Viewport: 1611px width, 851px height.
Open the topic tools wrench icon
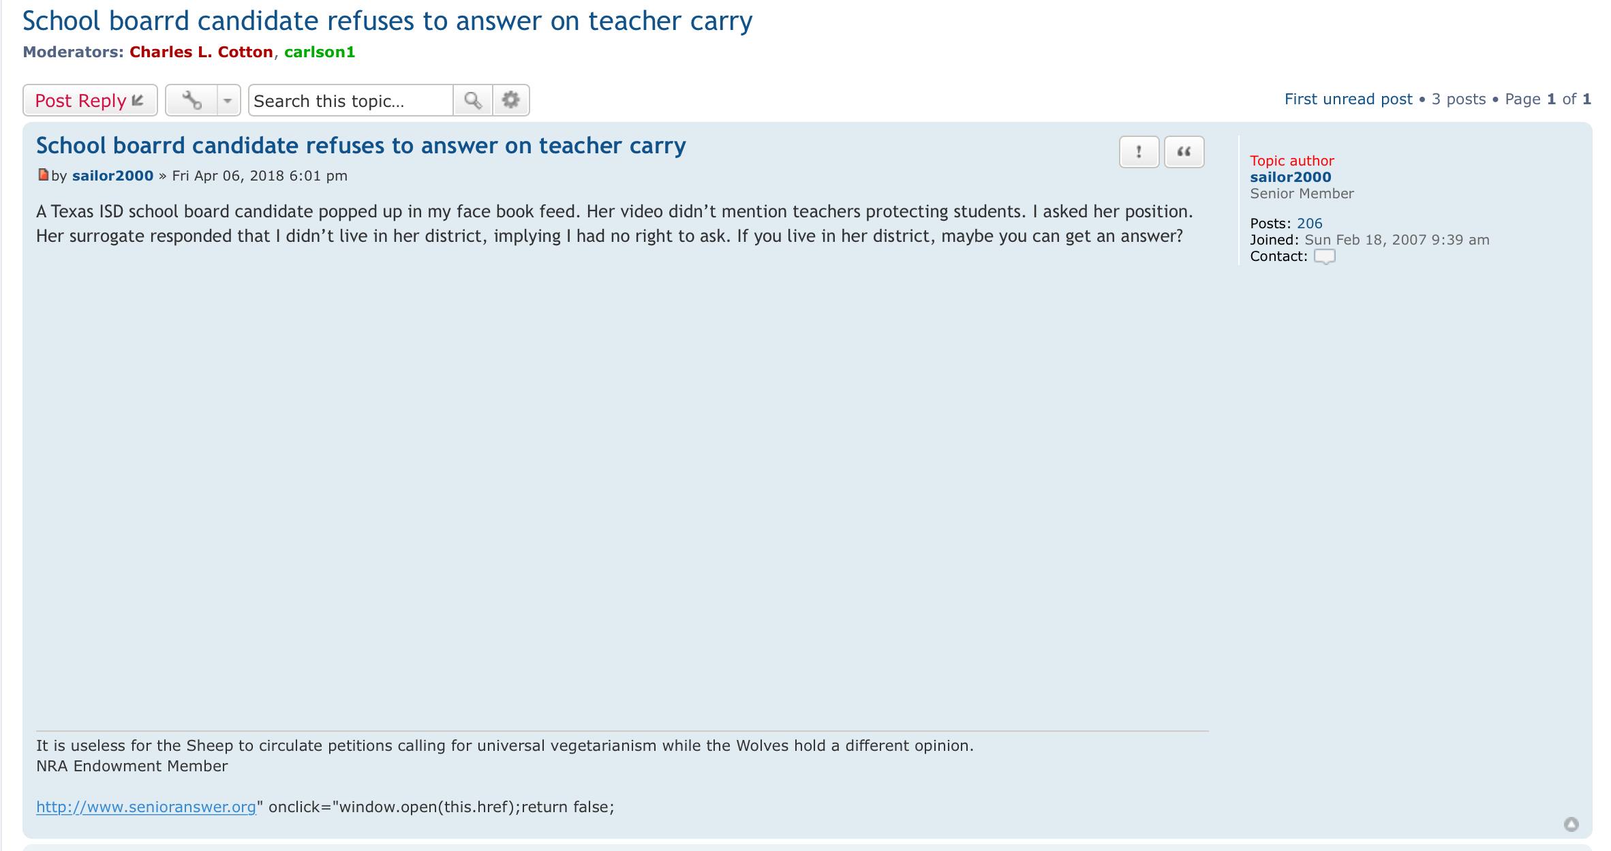pyautogui.click(x=191, y=101)
